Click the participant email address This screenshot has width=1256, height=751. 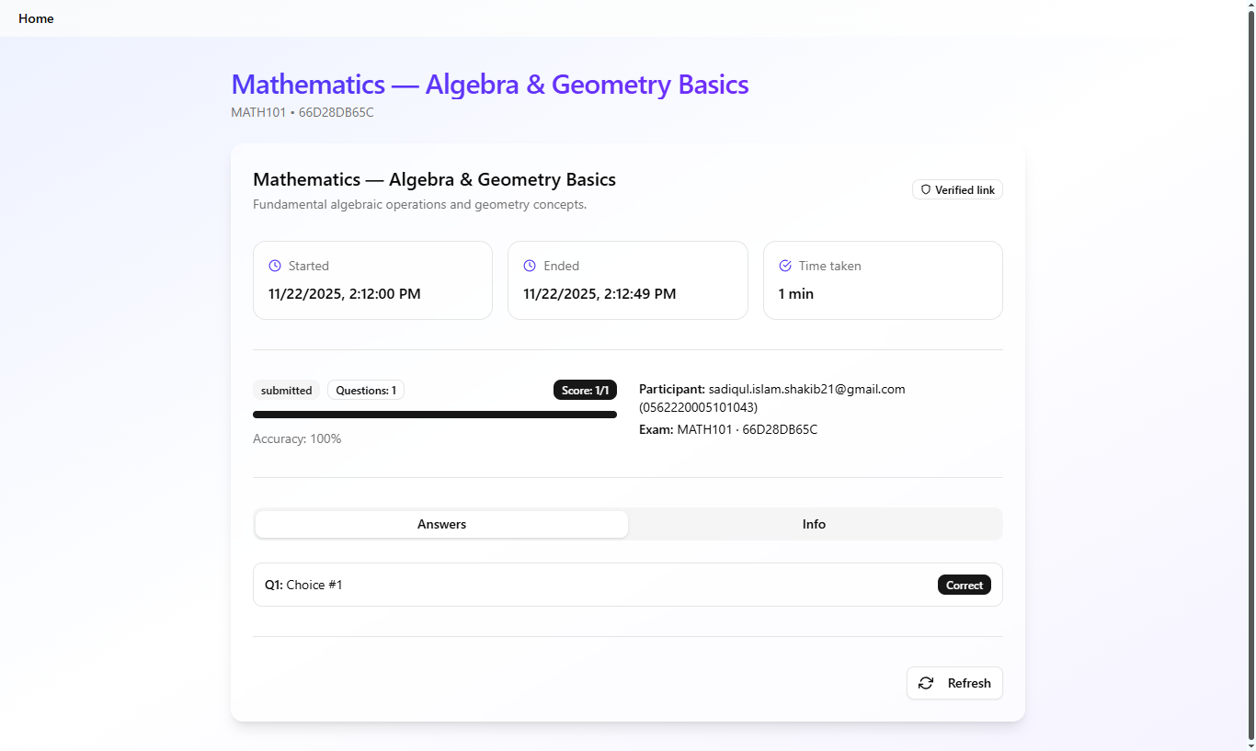806,389
